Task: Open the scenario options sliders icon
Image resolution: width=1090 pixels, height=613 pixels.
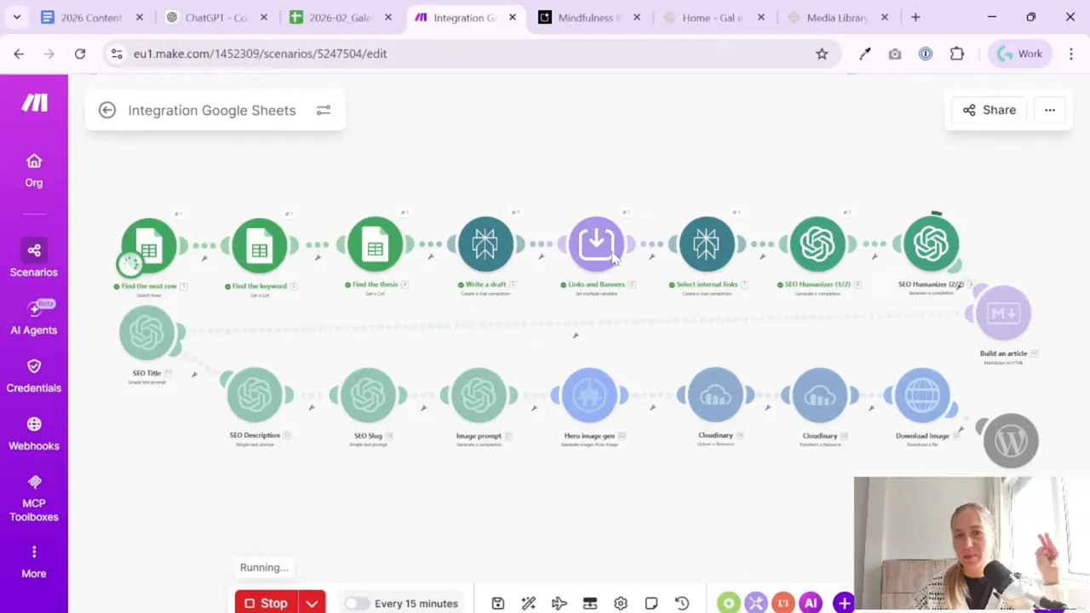Action: click(324, 110)
